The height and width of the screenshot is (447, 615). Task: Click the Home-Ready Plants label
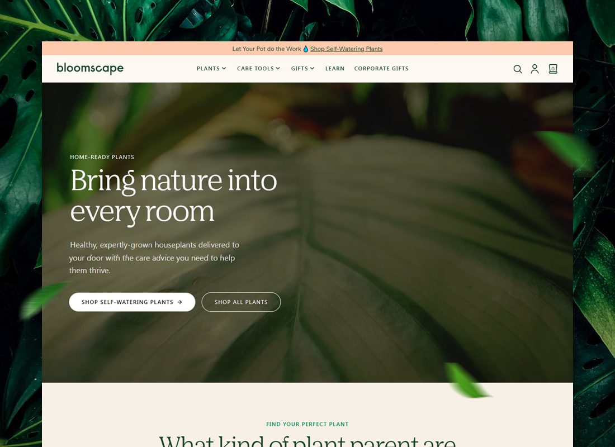(x=102, y=157)
